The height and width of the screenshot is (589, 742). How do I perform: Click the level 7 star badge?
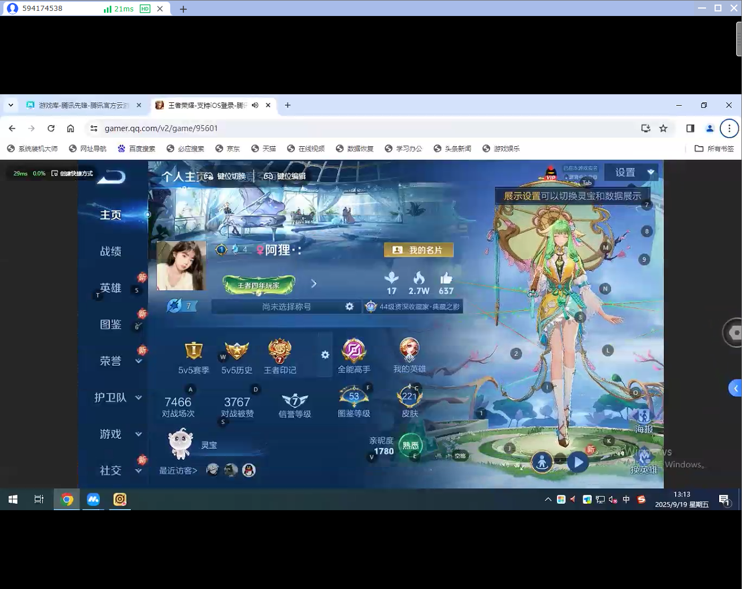pyautogui.click(x=181, y=306)
